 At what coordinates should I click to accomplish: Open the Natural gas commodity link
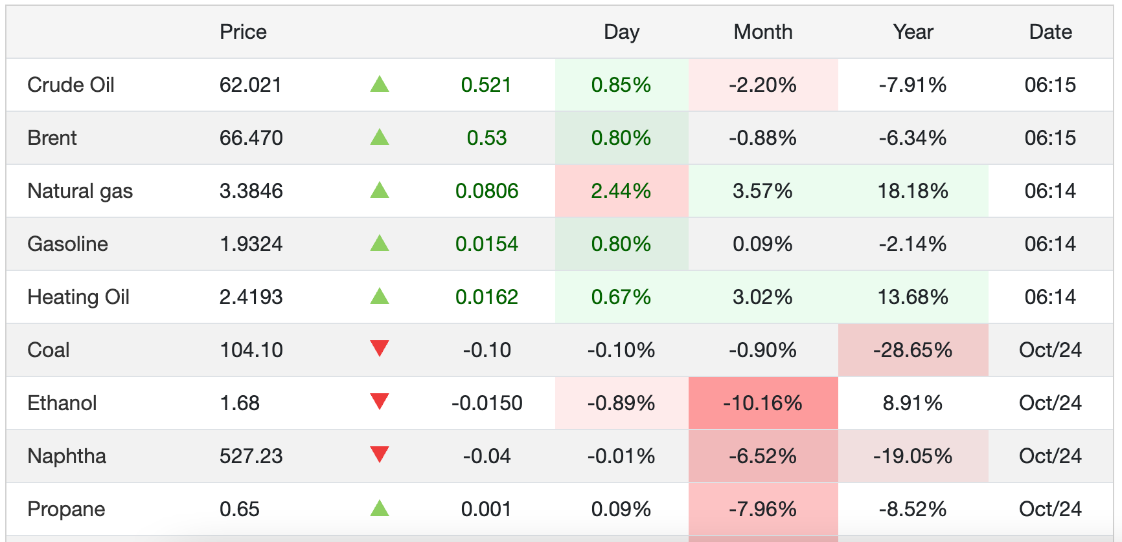[80, 191]
